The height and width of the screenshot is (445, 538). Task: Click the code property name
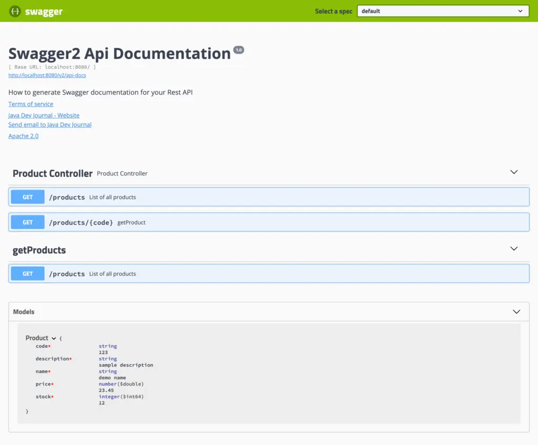(42, 346)
